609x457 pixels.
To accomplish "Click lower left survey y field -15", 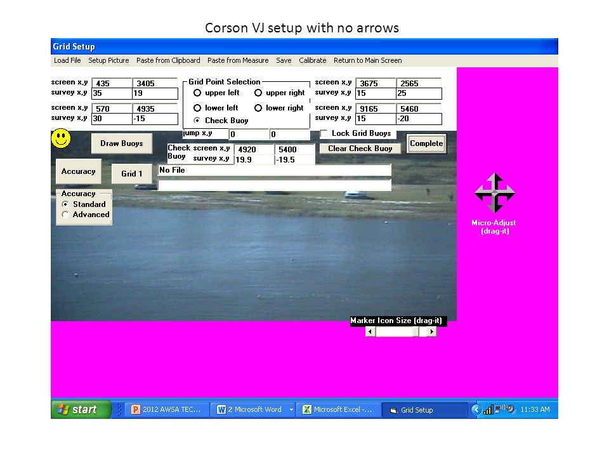I will [x=155, y=119].
